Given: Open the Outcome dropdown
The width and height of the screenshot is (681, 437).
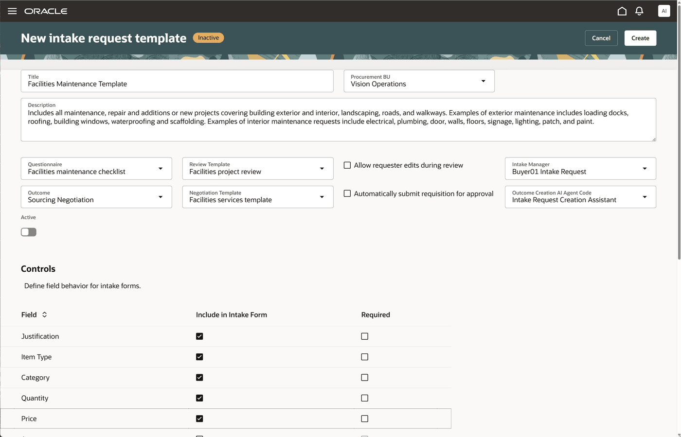Looking at the screenshot, I should coord(96,197).
